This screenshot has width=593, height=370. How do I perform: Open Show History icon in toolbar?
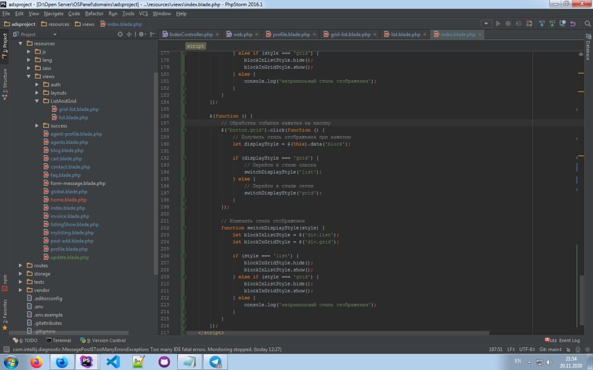(562, 24)
